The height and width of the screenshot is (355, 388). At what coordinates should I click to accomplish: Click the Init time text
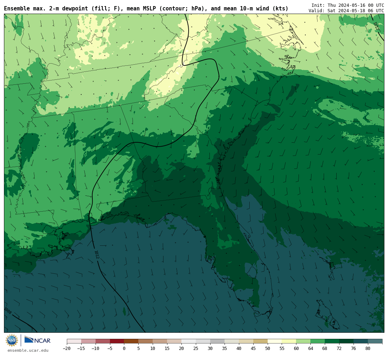348,5
